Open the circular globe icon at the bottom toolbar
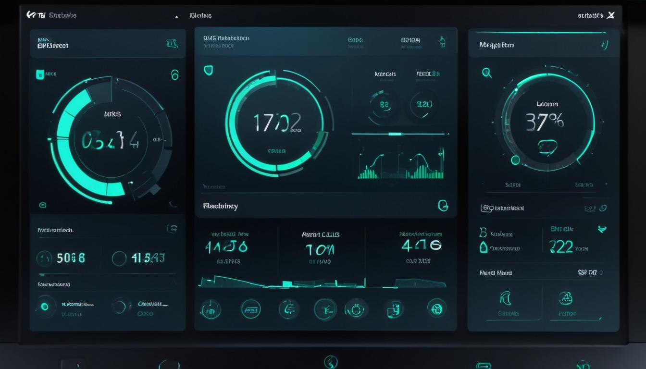646x369 pixels. click(436, 309)
